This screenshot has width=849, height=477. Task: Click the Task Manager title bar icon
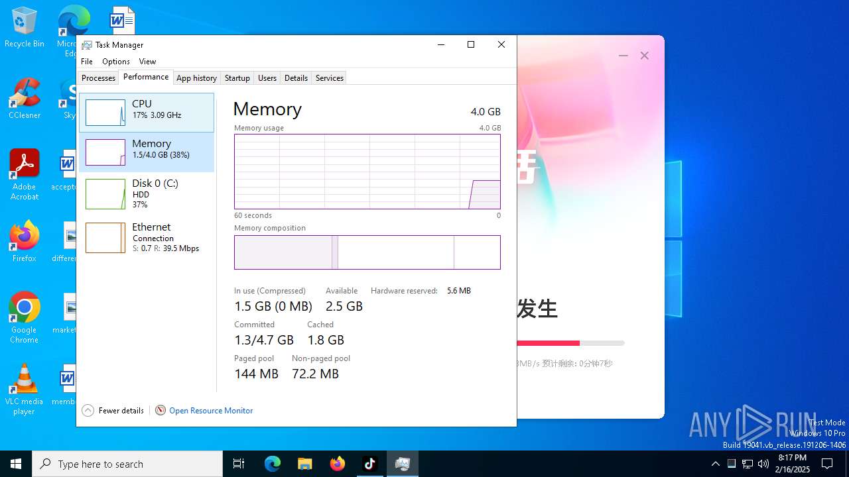87,45
